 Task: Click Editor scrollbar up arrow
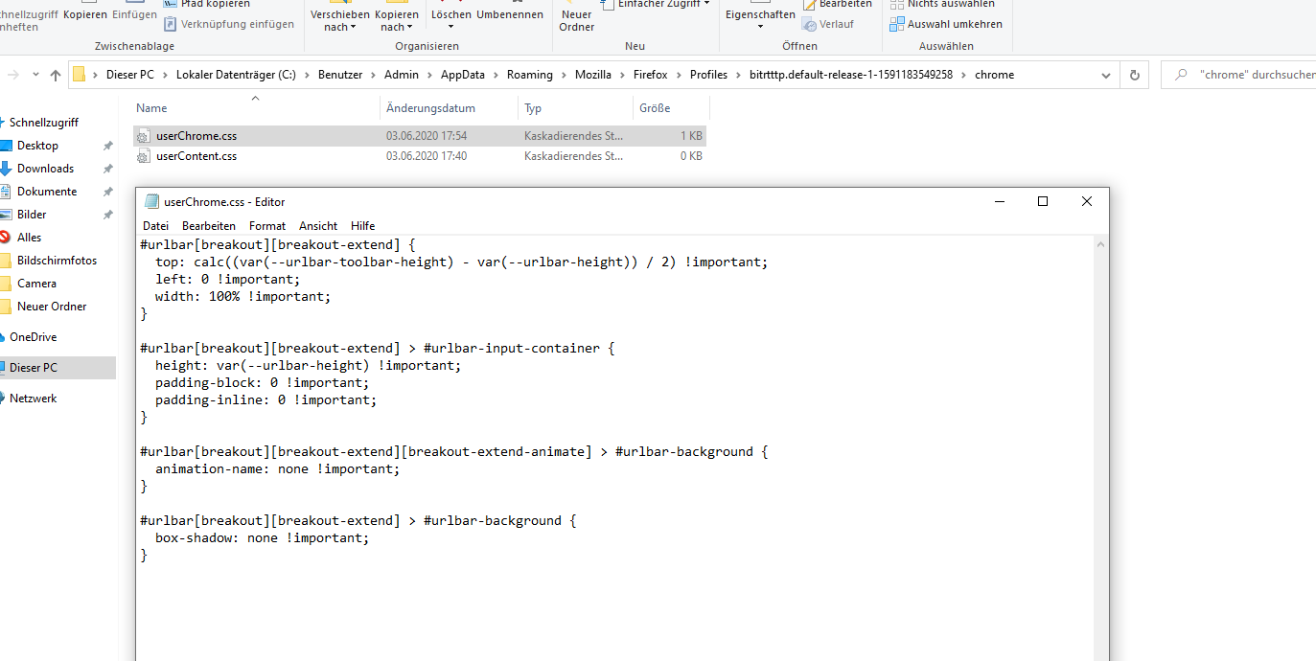click(x=1100, y=245)
